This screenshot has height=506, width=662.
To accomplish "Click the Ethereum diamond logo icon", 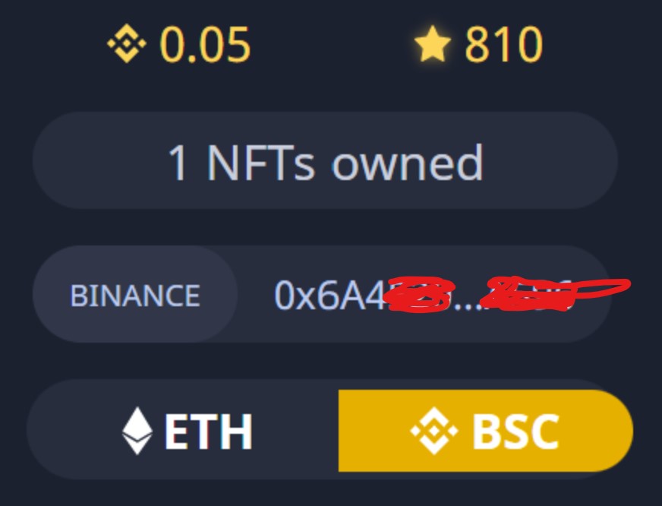I will tap(137, 430).
